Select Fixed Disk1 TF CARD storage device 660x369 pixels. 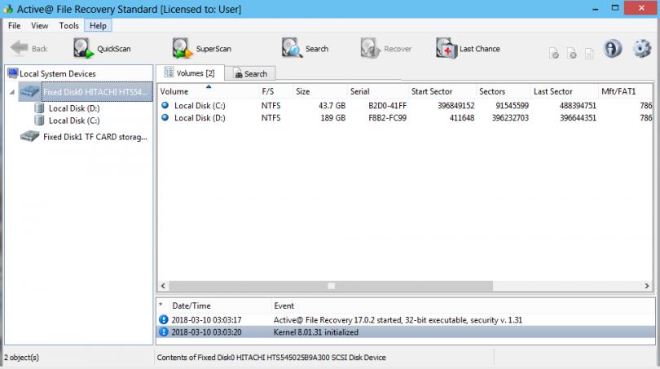95,137
